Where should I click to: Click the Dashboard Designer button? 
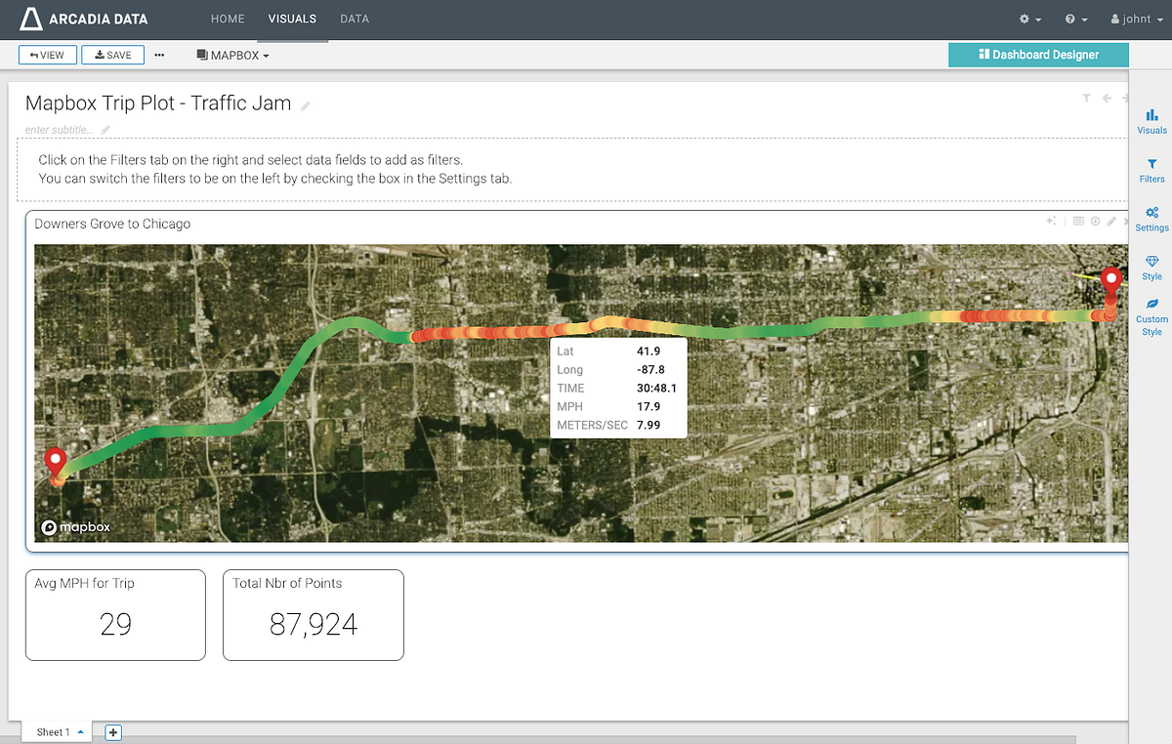(x=1038, y=55)
